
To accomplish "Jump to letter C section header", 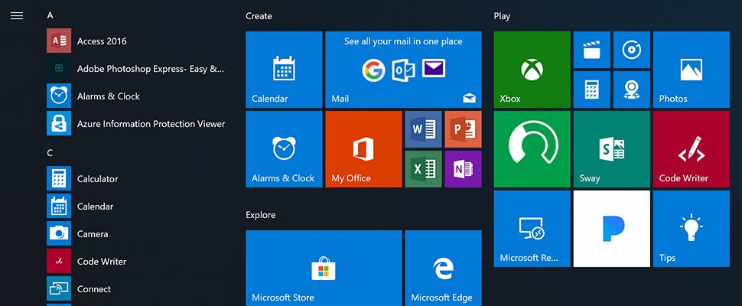I will click(x=50, y=153).
